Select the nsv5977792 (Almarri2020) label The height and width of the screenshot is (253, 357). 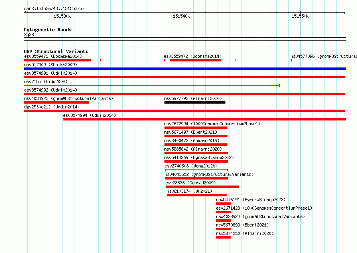click(x=193, y=98)
